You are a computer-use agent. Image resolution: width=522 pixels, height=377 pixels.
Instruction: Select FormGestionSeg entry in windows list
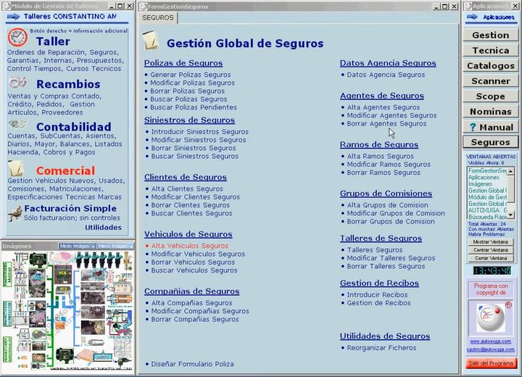(x=487, y=170)
